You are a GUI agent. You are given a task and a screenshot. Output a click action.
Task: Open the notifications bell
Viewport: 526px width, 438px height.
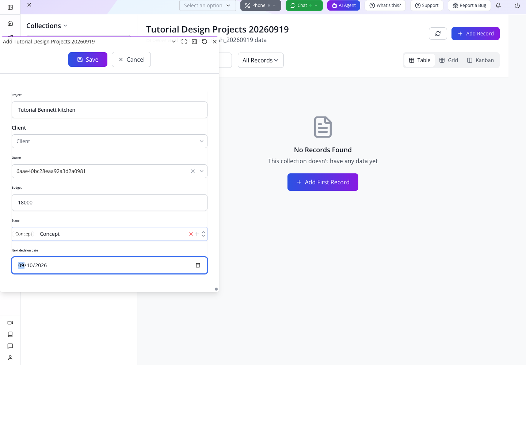498,5
